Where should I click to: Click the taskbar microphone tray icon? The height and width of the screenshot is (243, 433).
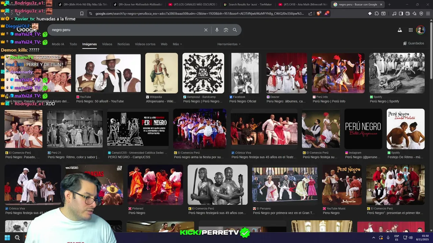pyautogui.click(x=388, y=238)
